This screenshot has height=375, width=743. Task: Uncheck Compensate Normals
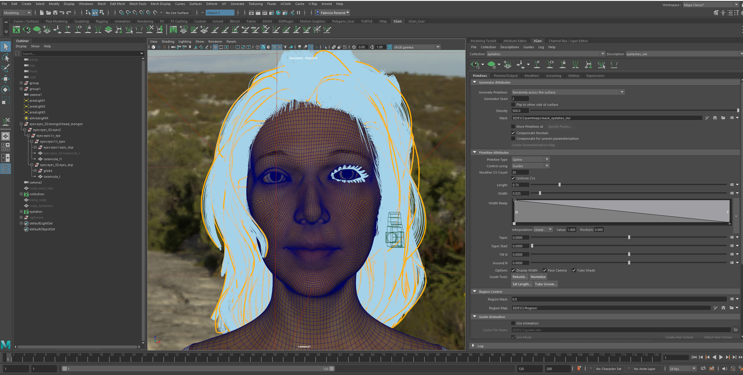pyautogui.click(x=513, y=133)
